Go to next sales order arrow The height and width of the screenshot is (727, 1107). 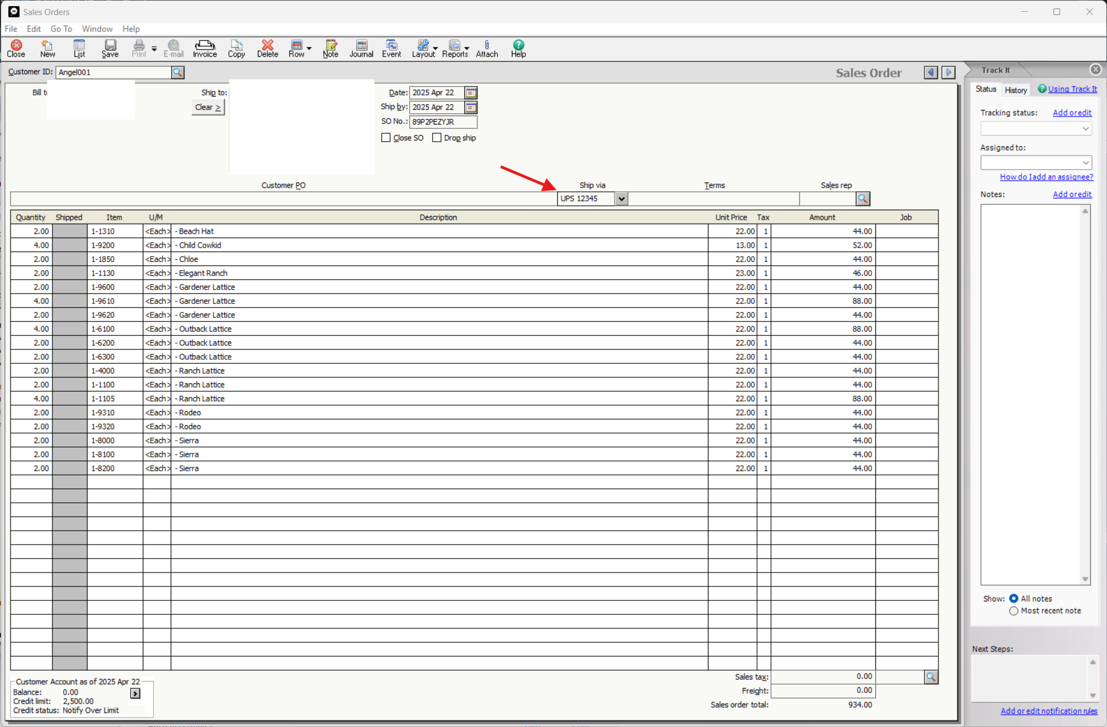[x=948, y=72]
